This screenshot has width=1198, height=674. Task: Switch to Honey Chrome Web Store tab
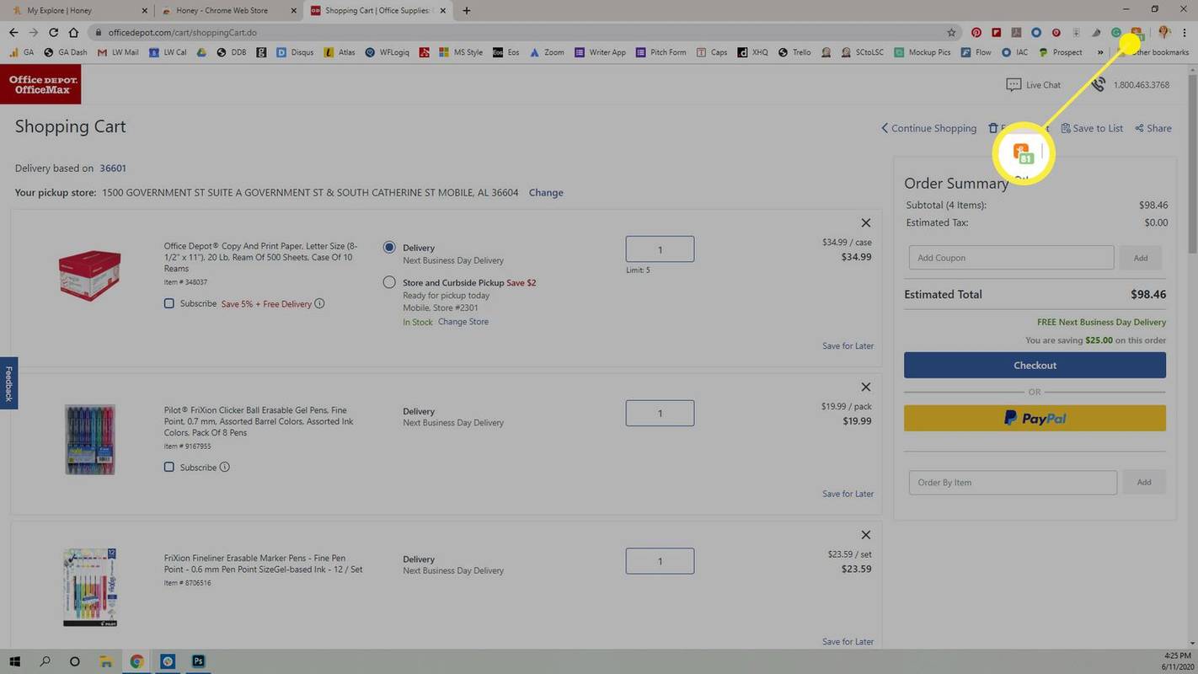point(228,10)
